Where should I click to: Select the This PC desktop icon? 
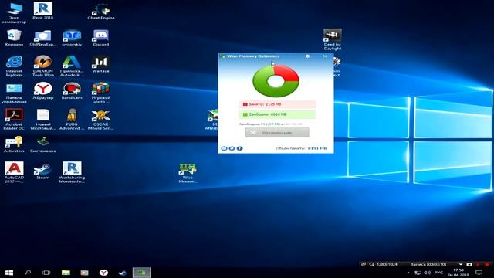pos(14,12)
